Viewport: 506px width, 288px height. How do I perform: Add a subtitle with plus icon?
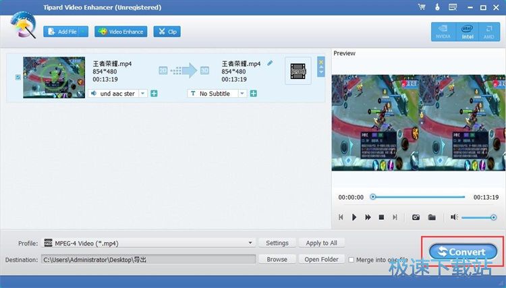coord(253,94)
